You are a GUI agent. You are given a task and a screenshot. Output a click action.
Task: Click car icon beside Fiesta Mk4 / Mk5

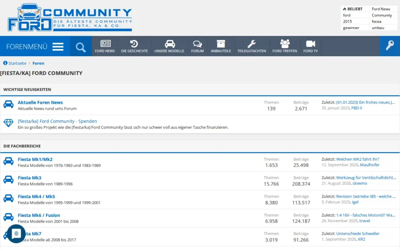click(x=9, y=198)
